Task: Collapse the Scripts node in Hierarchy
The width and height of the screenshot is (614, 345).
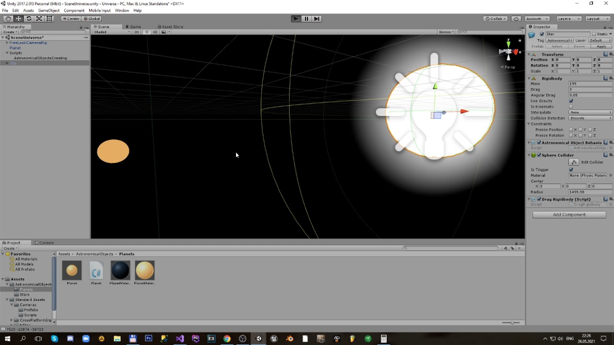Action: point(7,53)
